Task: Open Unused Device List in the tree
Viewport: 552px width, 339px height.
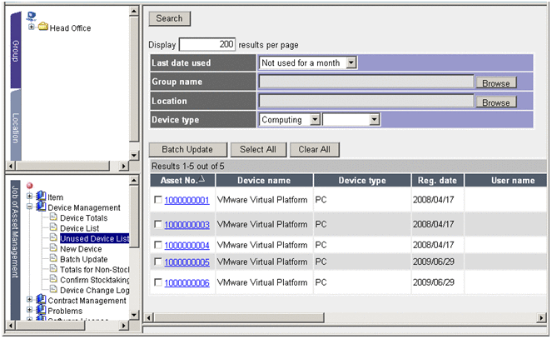Action: point(94,239)
